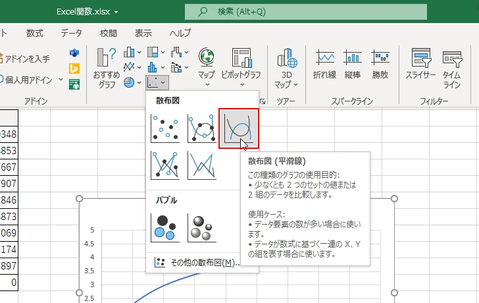Insert 勝敗 win/loss sparkline
Viewport: 479px width, 303px height.
coord(380,65)
